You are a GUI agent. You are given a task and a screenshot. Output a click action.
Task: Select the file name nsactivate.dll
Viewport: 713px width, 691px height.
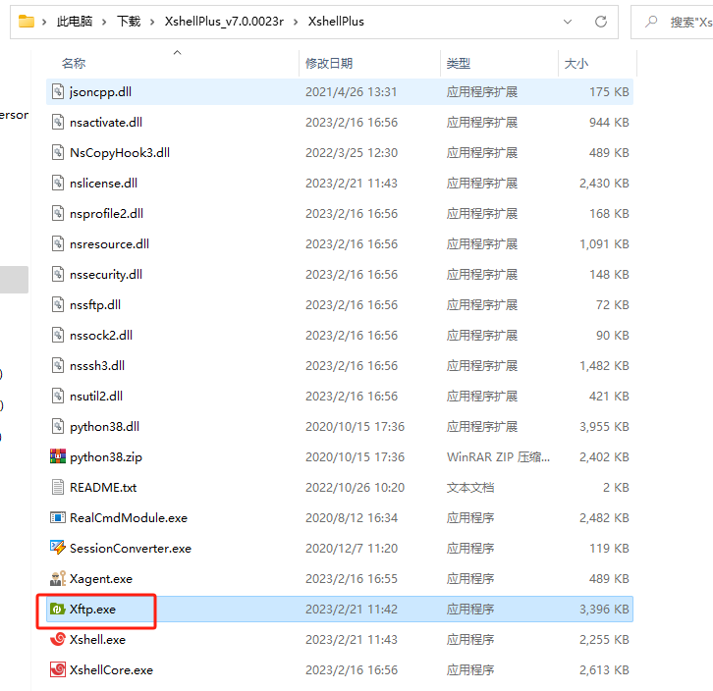click(106, 123)
